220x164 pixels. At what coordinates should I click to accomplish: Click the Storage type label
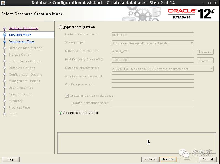[x=75, y=42]
